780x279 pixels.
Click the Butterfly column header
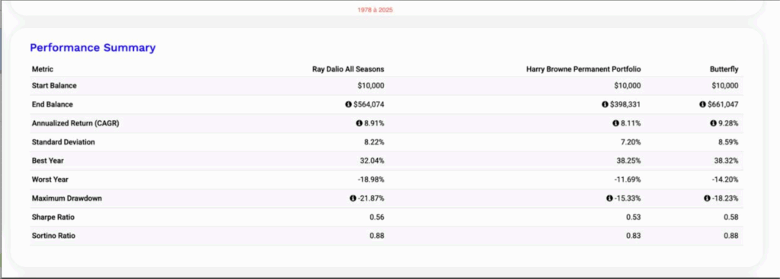tap(724, 69)
